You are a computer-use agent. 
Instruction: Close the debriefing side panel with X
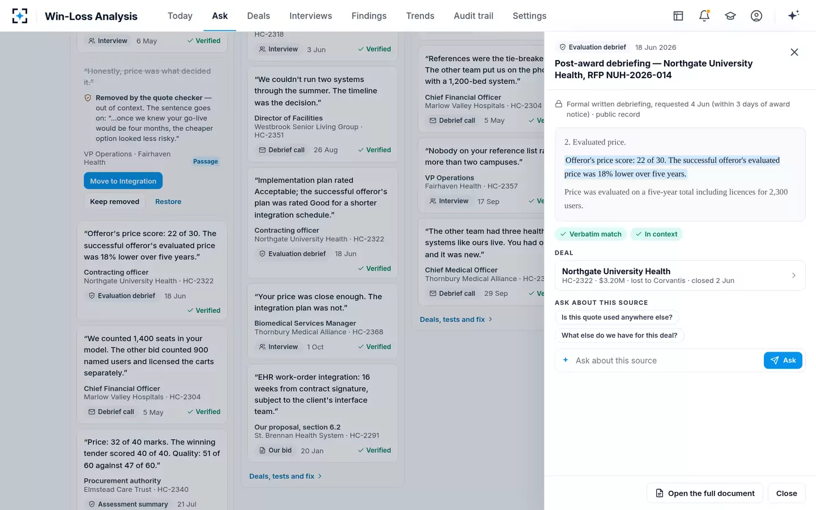pos(794,52)
